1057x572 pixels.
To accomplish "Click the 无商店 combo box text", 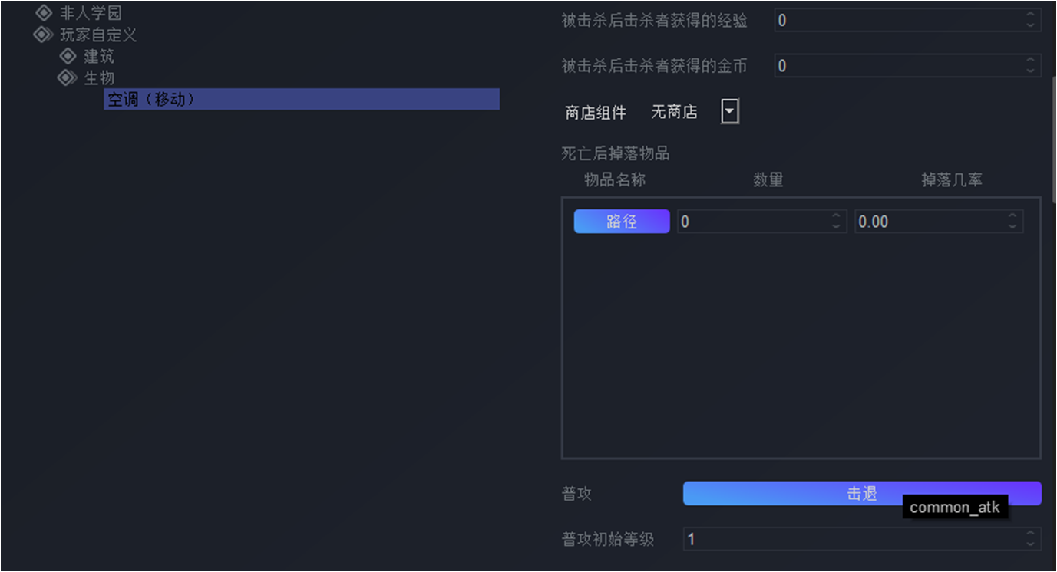I will (x=674, y=112).
